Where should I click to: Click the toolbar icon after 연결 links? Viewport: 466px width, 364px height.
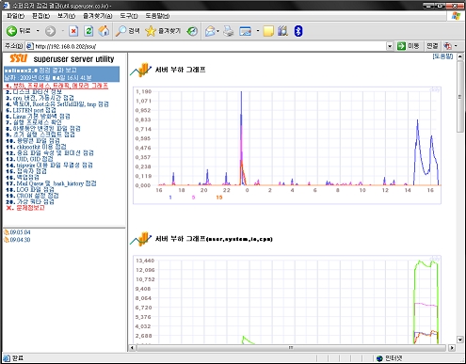(447, 46)
